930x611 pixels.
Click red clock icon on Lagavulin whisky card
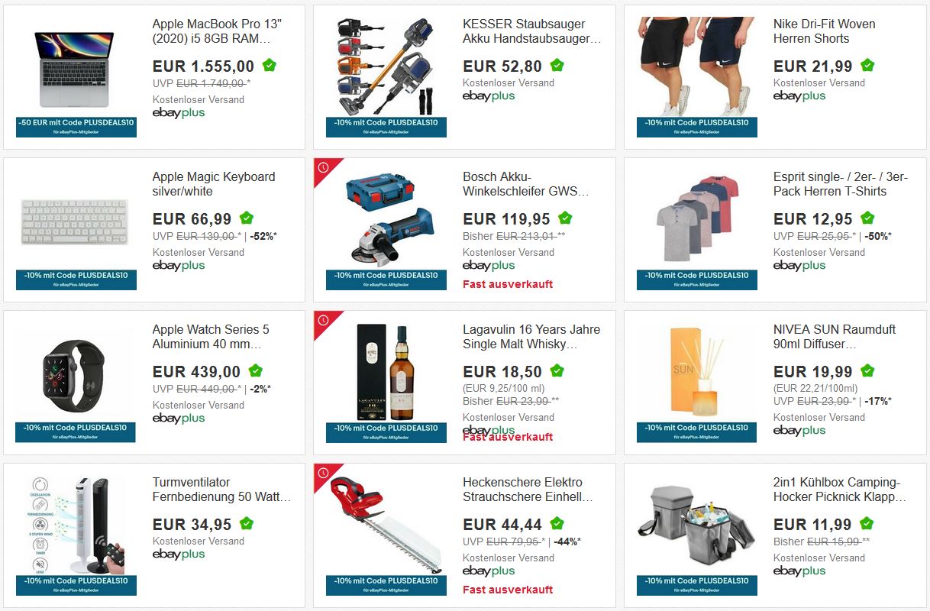pos(323,321)
